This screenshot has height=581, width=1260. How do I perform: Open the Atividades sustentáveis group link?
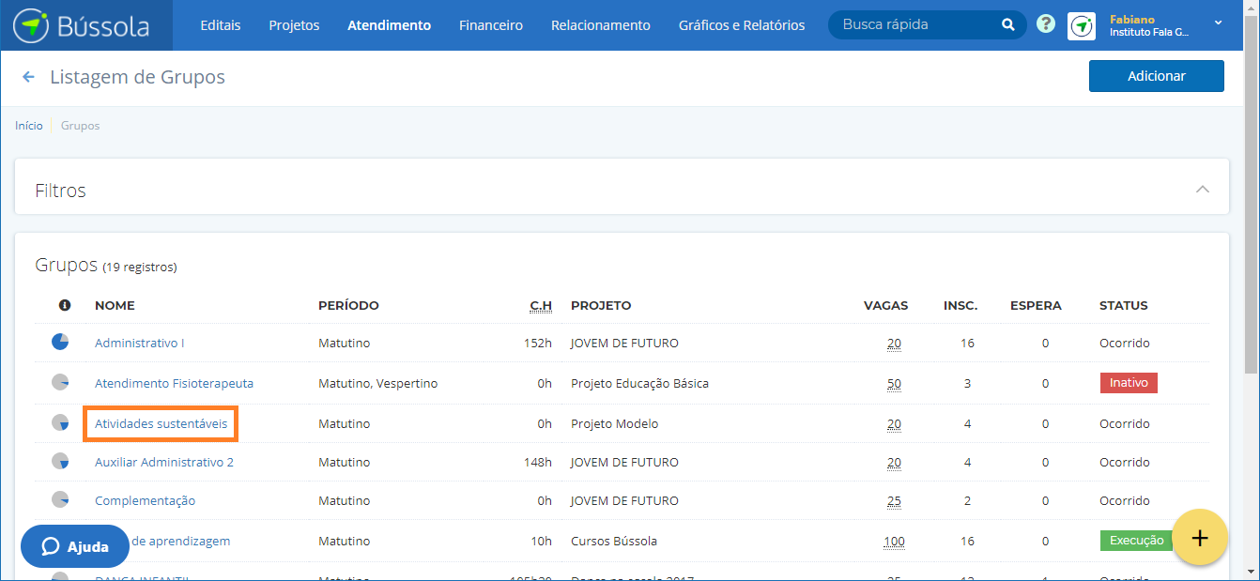[161, 423]
